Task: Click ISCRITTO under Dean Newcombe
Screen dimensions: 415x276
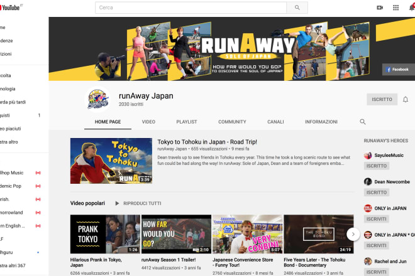Action: click(377, 193)
